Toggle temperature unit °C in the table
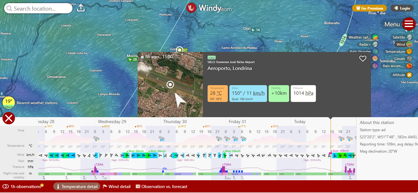 click(x=31, y=146)
